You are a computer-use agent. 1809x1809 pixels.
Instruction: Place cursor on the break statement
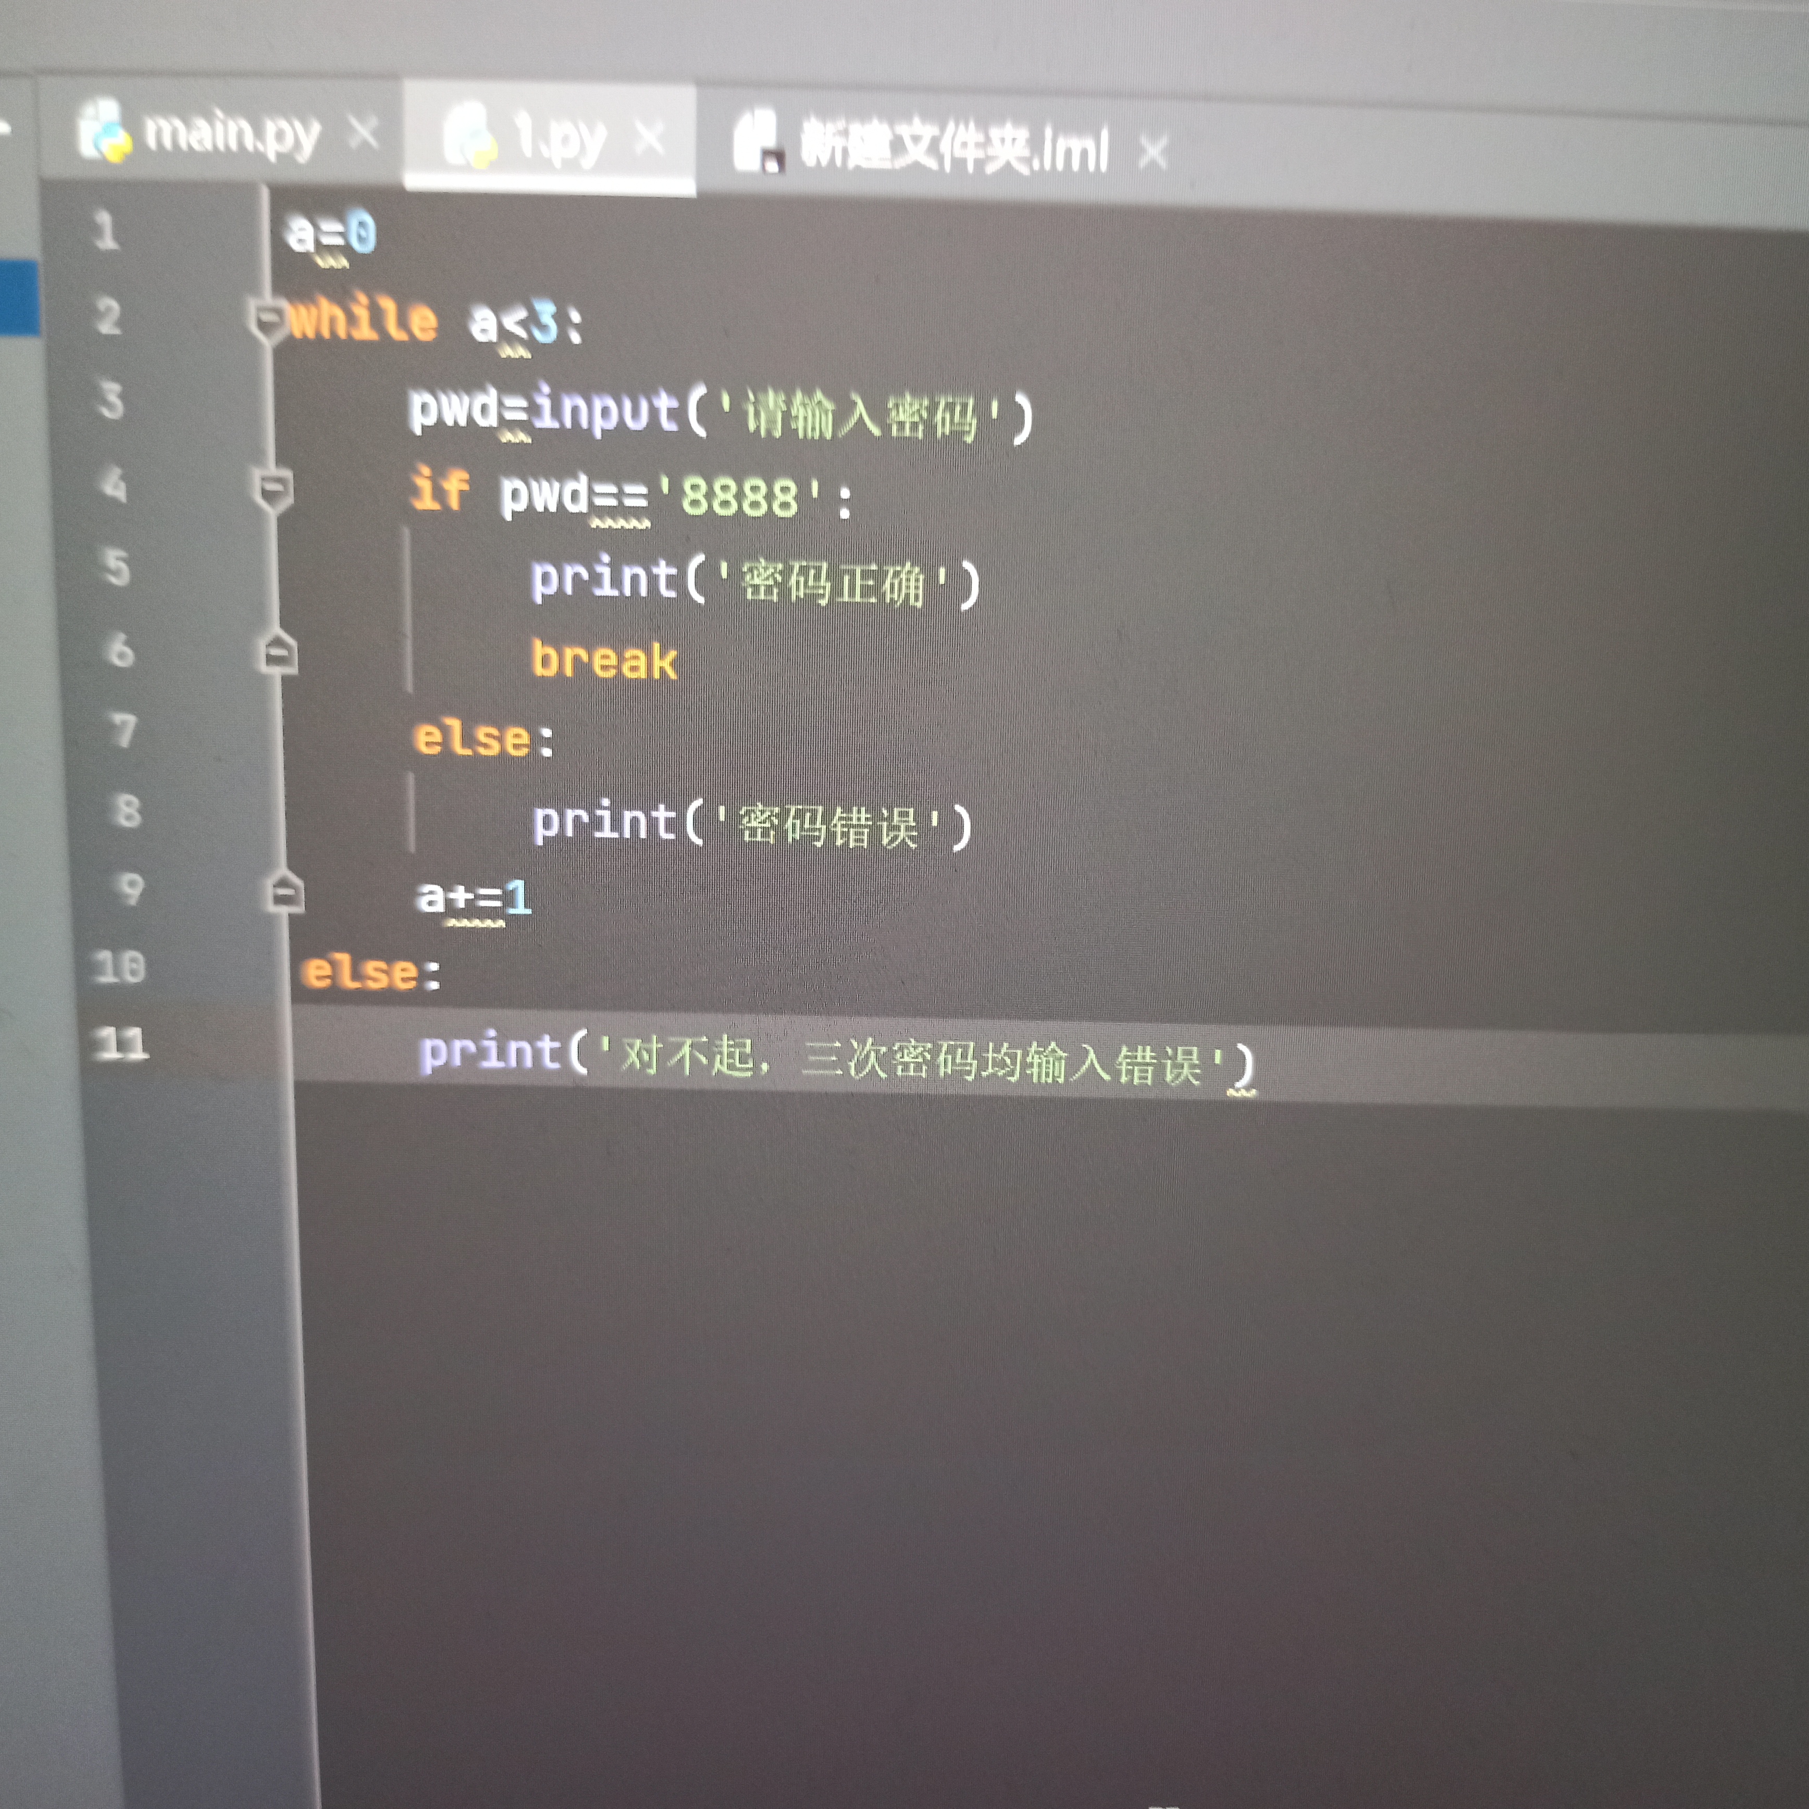point(604,661)
